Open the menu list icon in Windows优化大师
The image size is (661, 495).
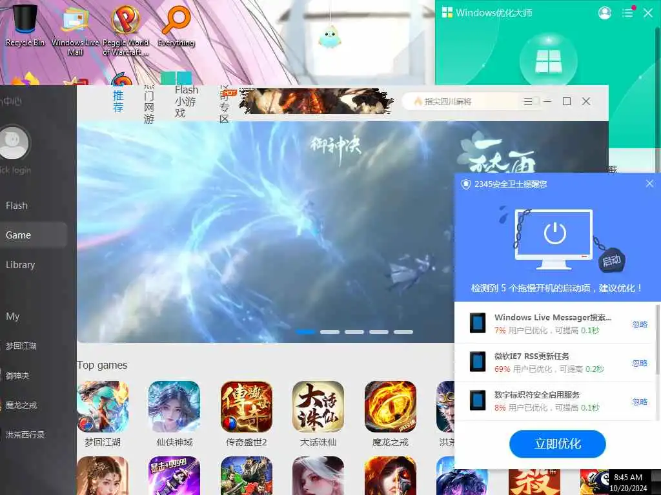pos(627,13)
